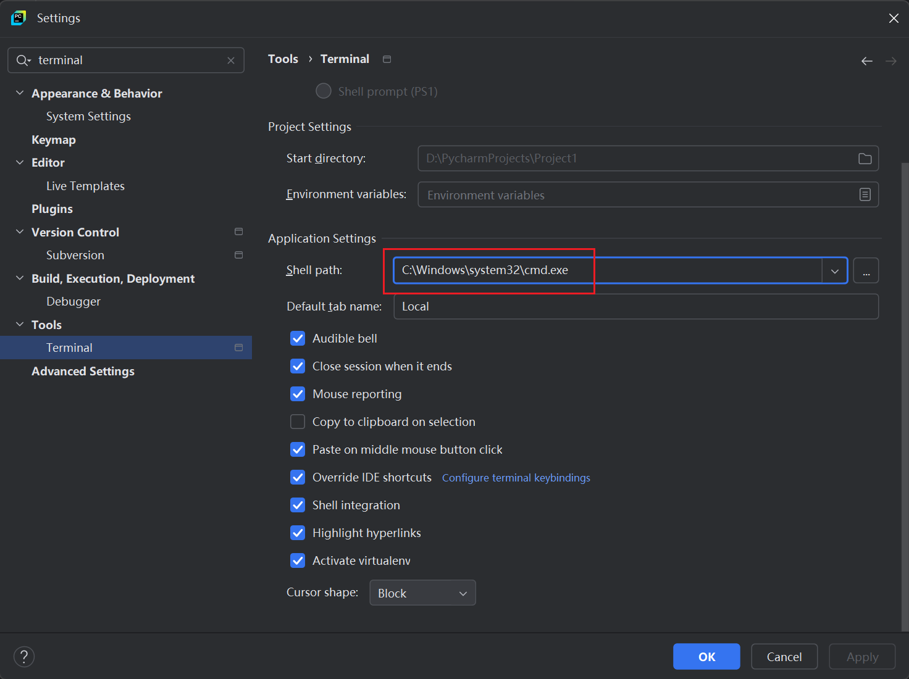Viewport: 909px width, 679px height.
Task: Collapse the Editor tree node chevron
Action: tap(20, 162)
